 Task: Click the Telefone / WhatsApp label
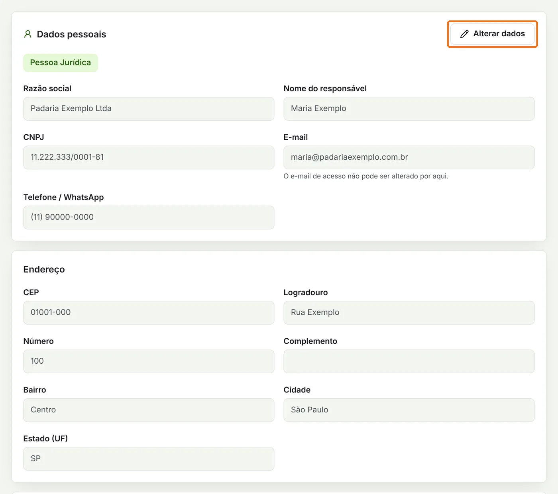[x=64, y=197]
